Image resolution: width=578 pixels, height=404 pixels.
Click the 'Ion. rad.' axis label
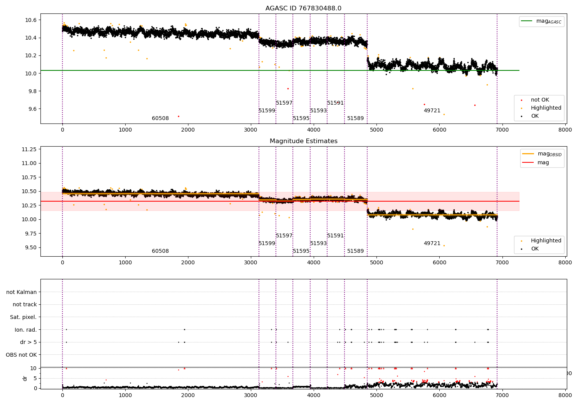point(26,330)
